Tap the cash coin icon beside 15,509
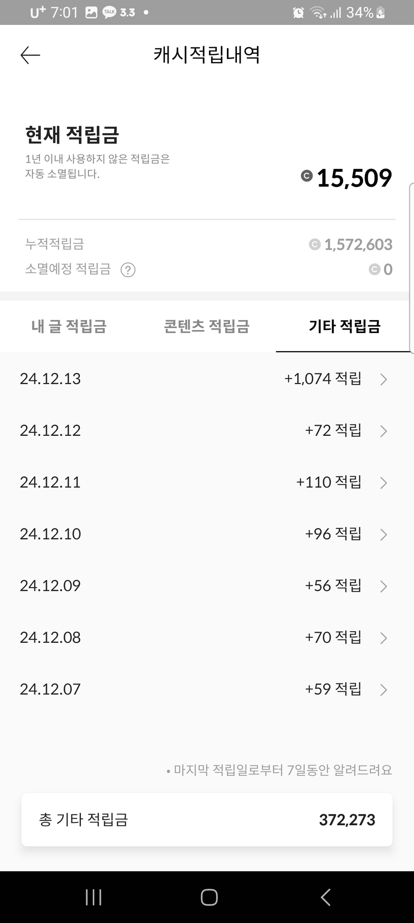The image size is (414, 923). tap(307, 176)
